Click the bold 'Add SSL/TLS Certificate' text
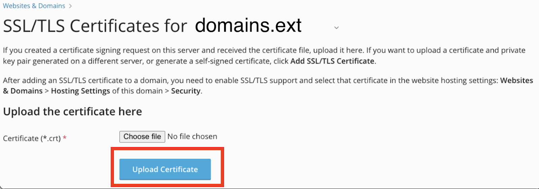Screen dimensions: 539x189 332,61
